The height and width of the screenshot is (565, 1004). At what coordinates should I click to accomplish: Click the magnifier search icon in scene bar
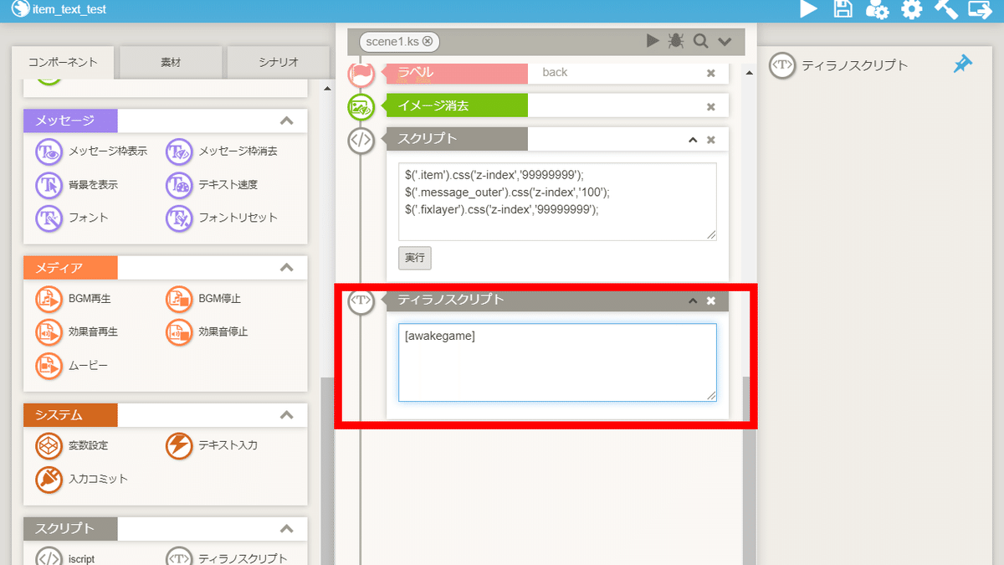coord(700,41)
